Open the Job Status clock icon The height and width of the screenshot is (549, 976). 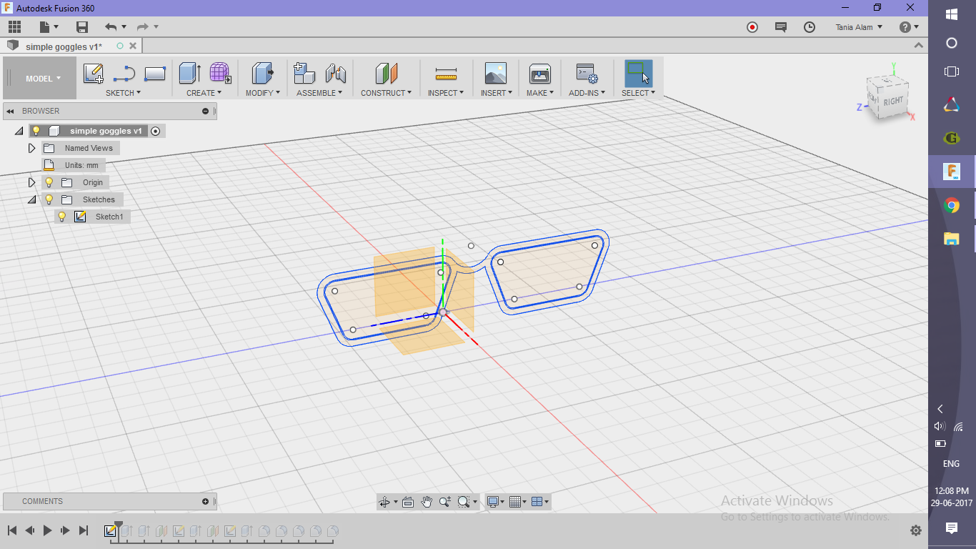pyautogui.click(x=810, y=27)
